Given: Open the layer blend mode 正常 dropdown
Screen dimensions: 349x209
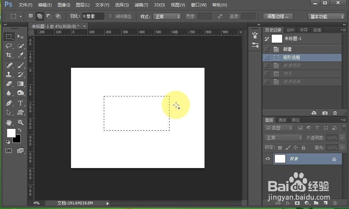Looking at the screenshot, I should tap(283, 137).
